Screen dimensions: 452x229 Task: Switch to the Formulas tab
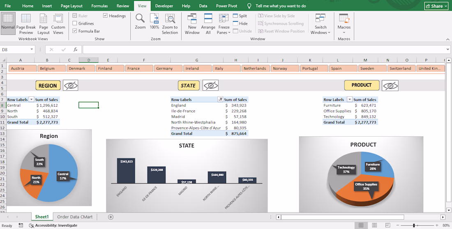[99, 6]
